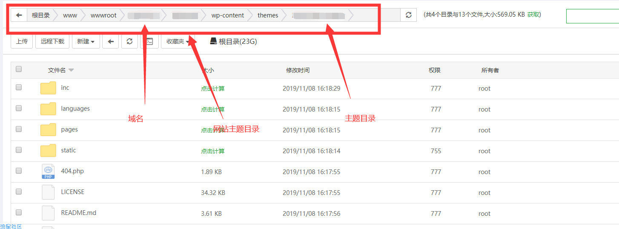Viewport: 619px width, 229px height.
Task: Click the 777 permission of 404.php
Action: (x=436, y=172)
